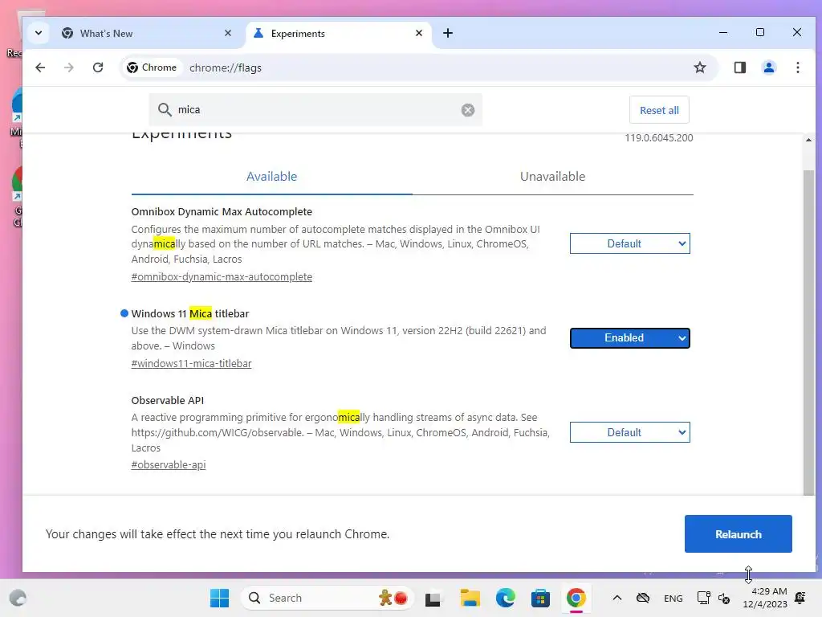
Task: Open Windows 11 Mica titlebar Enabled dropdown
Action: click(629, 338)
